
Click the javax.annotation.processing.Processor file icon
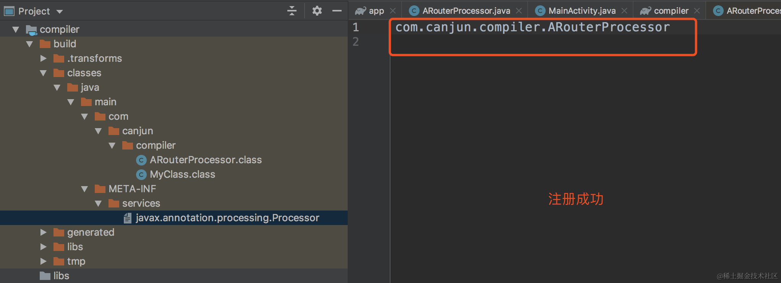point(128,218)
